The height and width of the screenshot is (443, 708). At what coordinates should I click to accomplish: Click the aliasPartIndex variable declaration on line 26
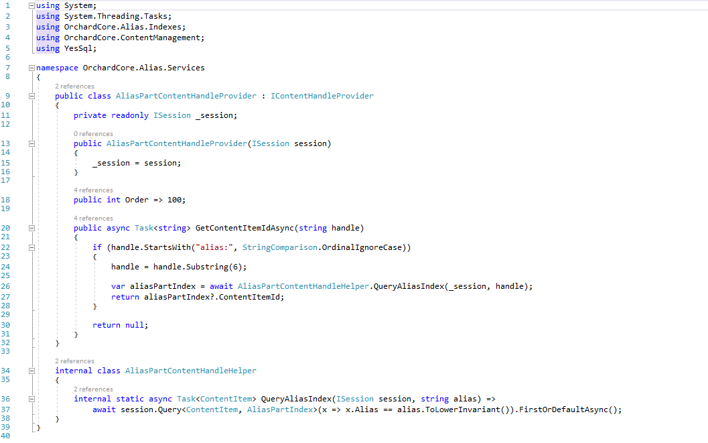coord(163,286)
